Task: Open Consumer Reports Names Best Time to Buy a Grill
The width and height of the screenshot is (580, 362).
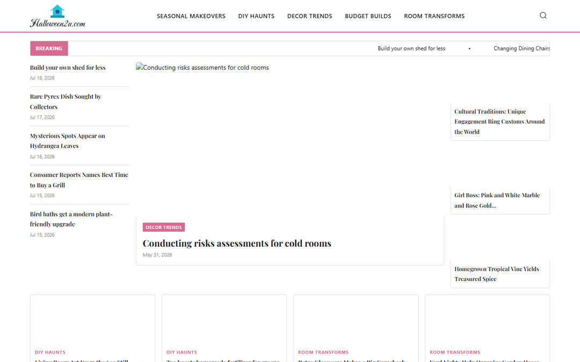Action: point(79,180)
